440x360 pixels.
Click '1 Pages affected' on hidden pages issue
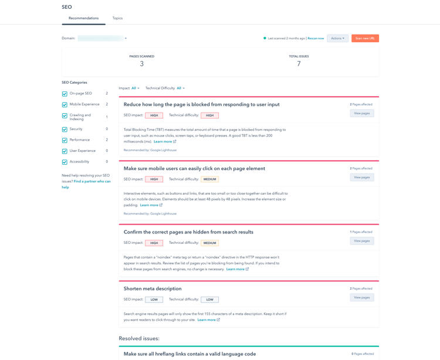[x=361, y=232]
